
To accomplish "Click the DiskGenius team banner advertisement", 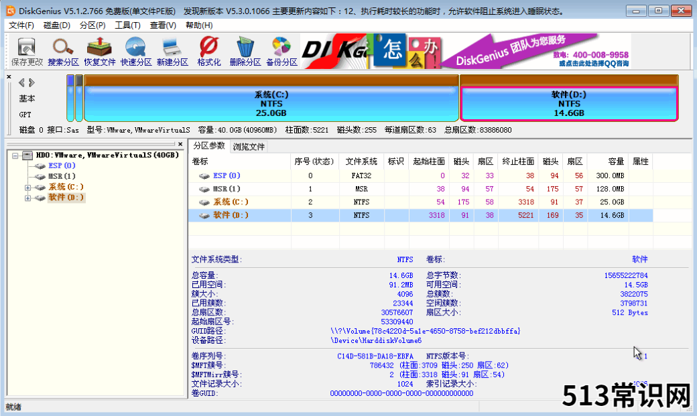I will click(466, 51).
